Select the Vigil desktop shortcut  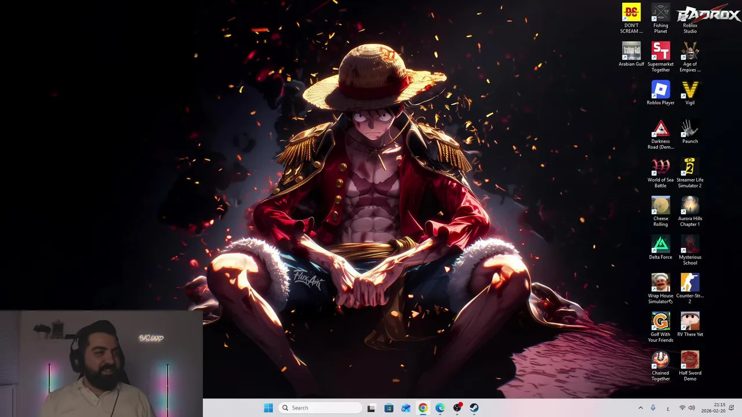click(690, 93)
